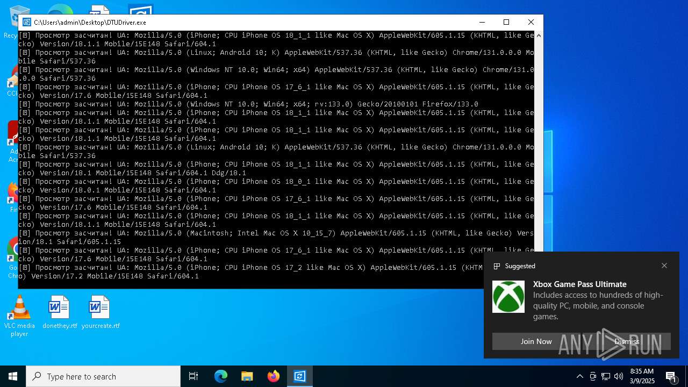Launch Firefox from the taskbar
688x387 pixels.
pos(274,376)
